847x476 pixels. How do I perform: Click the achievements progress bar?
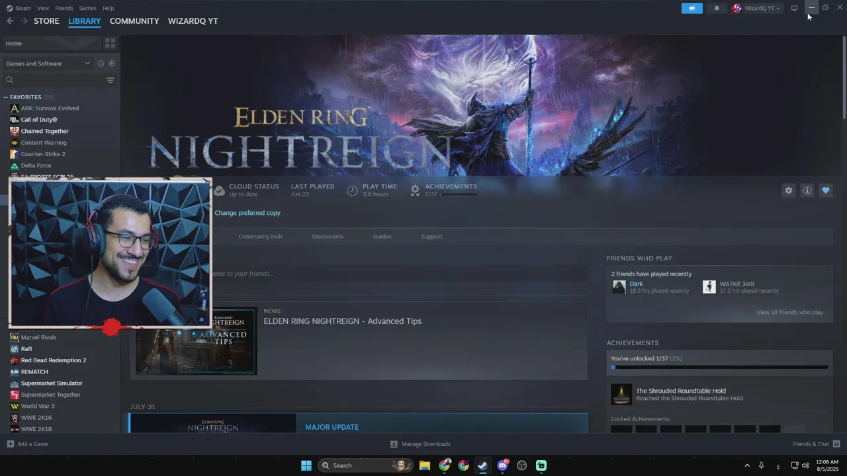pyautogui.click(x=719, y=367)
